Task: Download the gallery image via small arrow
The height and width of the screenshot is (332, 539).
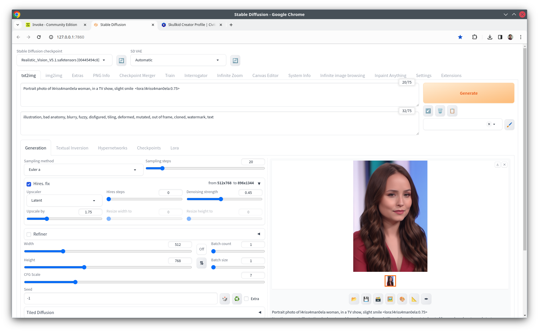Action: 498,165
